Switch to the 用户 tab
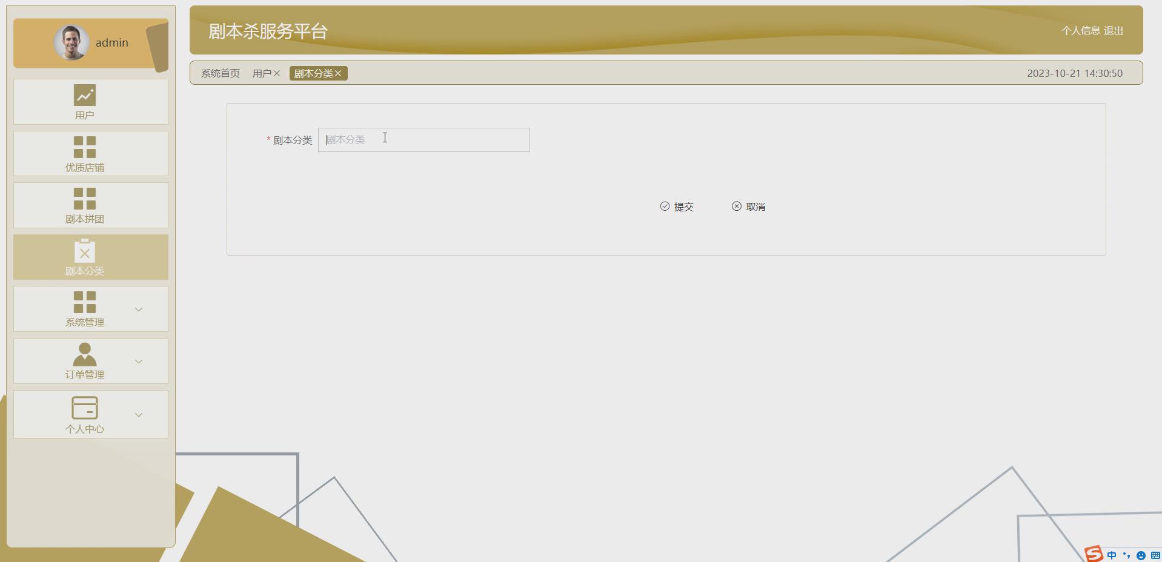The image size is (1162, 562). [x=262, y=73]
